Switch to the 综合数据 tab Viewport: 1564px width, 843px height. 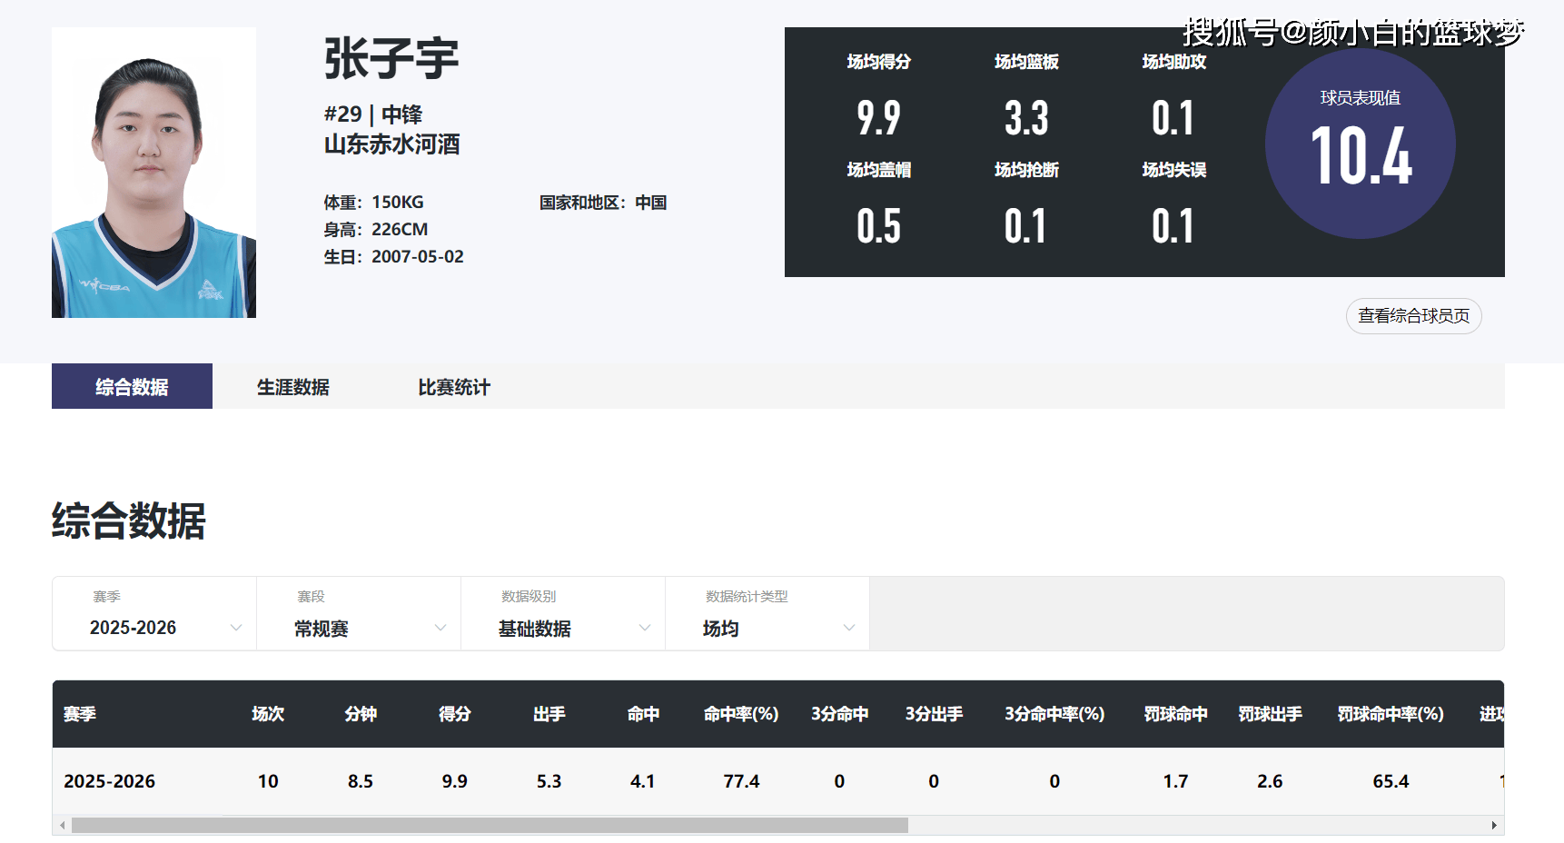[132, 387]
